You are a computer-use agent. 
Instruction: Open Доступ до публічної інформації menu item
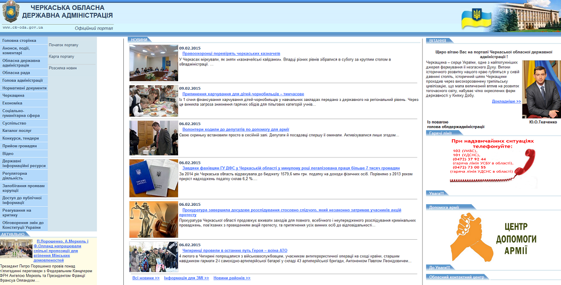tap(22, 200)
